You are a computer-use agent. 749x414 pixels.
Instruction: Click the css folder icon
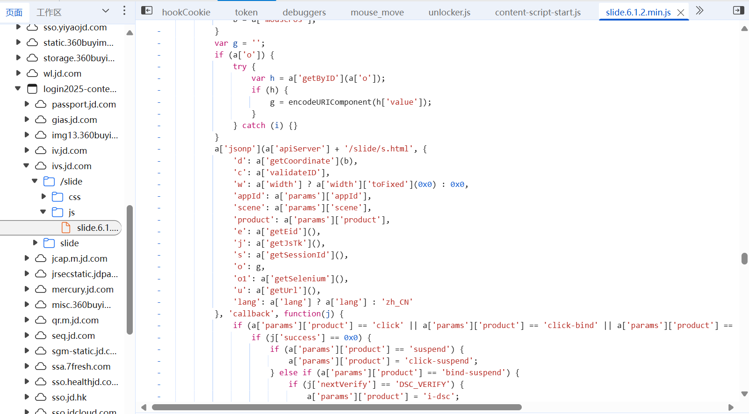58,197
